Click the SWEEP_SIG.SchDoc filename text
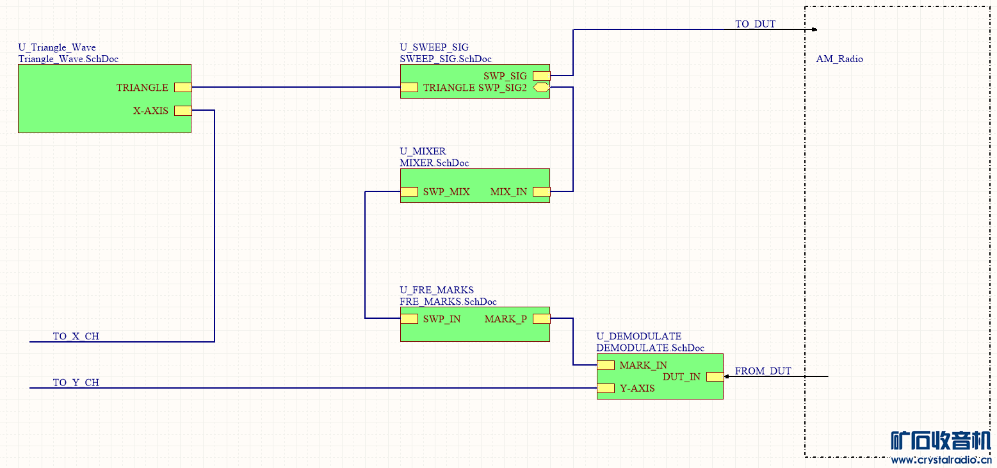 [x=446, y=59]
